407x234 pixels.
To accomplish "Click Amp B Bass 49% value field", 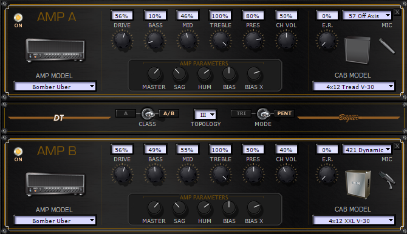I will pyautogui.click(x=155, y=150).
